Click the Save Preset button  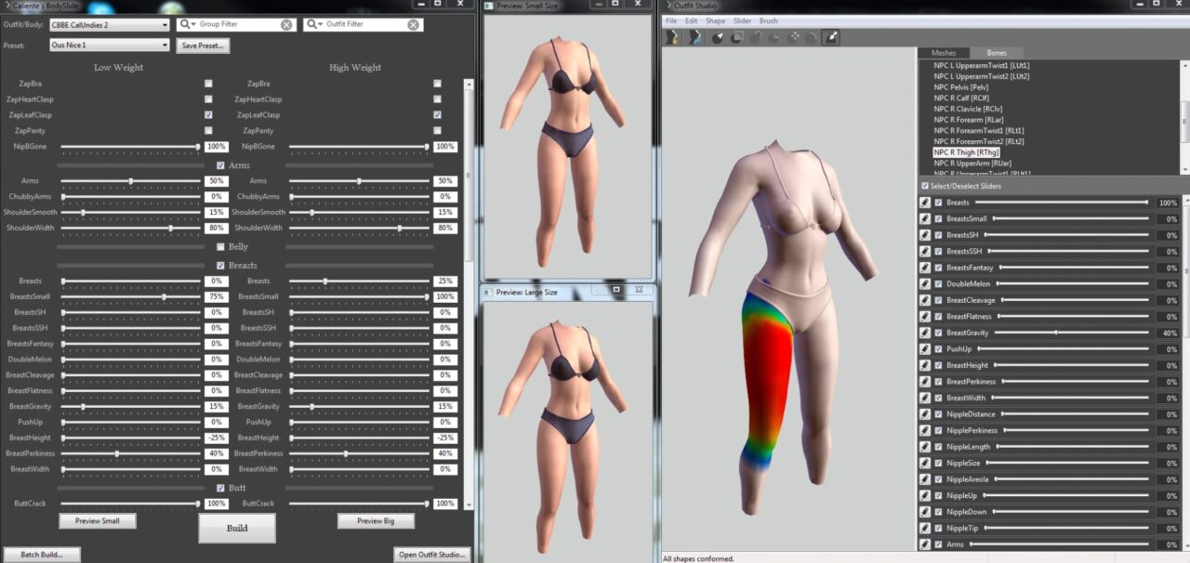(204, 45)
